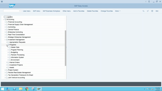Click the back arrow in the title bar
The image size is (162, 91).
(x=146, y=2)
